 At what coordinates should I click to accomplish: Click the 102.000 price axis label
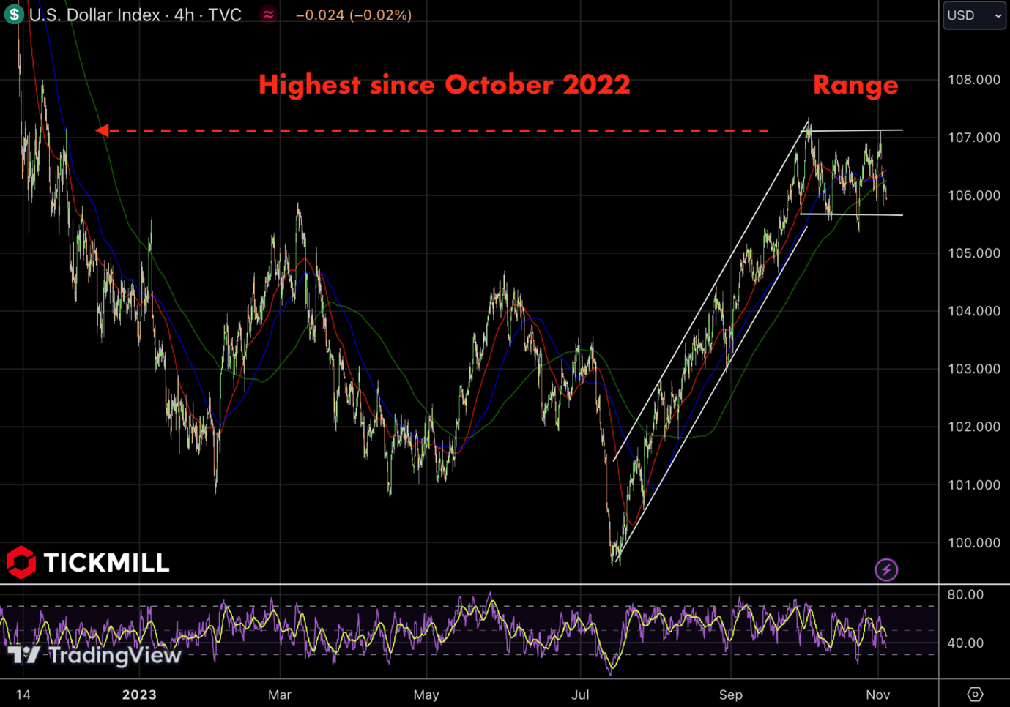click(973, 427)
